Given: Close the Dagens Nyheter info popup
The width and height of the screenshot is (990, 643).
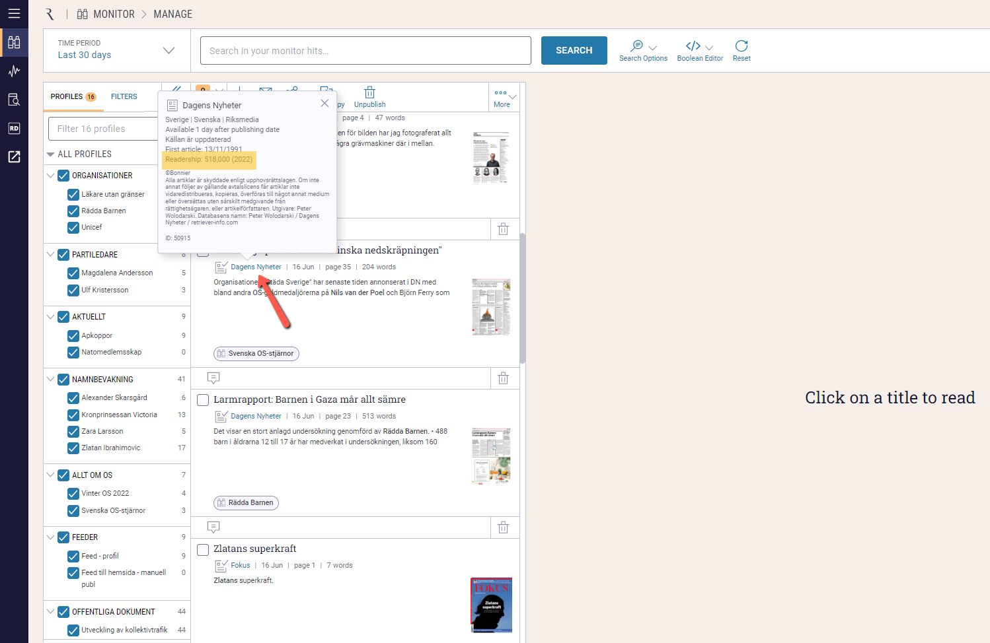Looking at the screenshot, I should pos(324,103).
